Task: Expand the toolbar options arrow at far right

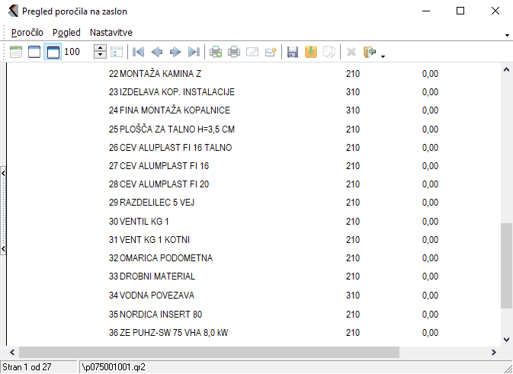Action: (507, 35)
